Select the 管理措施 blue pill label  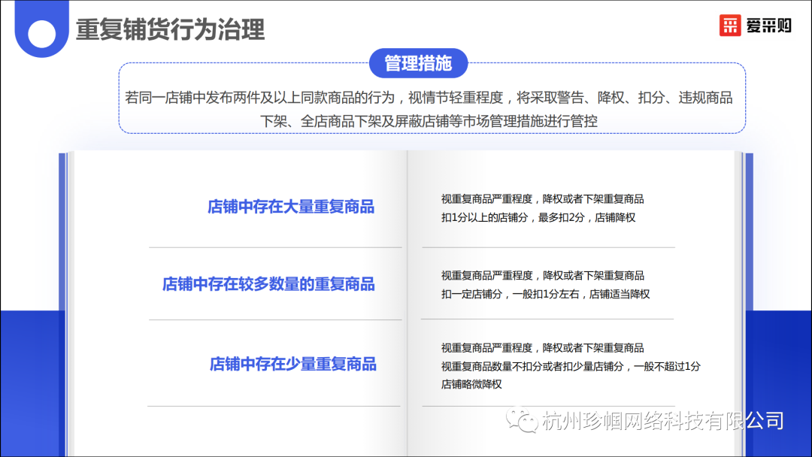coord(420,63)
